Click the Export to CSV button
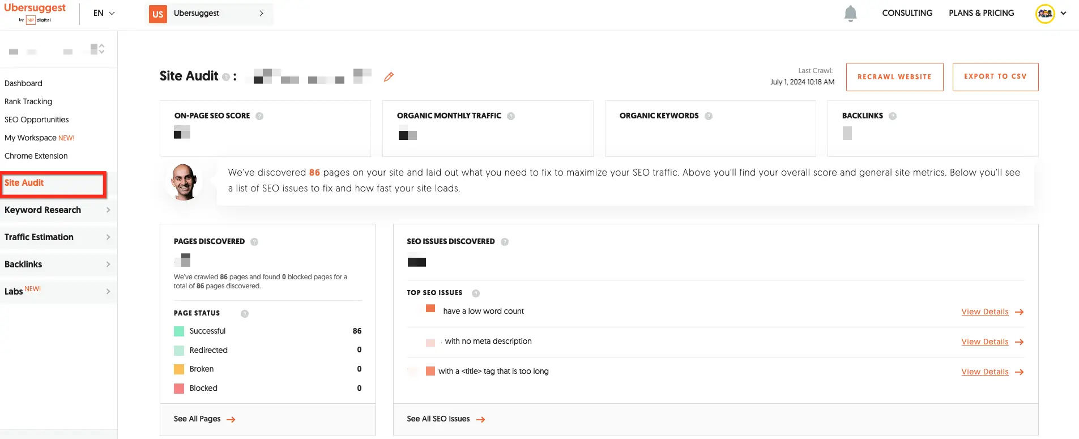This screenshot has height=439, width=1079. click(995, 77)
